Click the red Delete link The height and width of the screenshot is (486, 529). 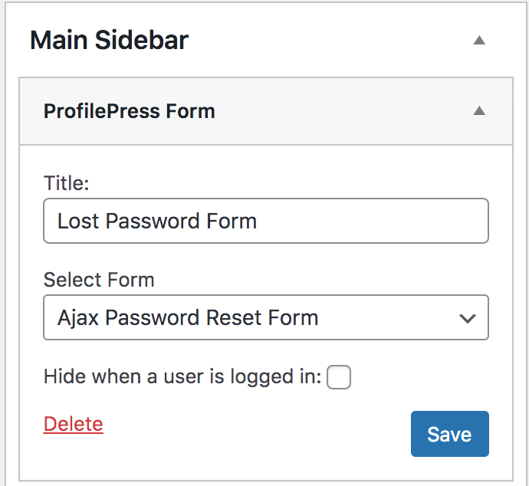[x=73, y=424]
